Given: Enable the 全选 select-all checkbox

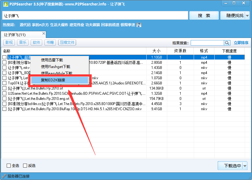Looking at the screenshot, I should 9,165.
